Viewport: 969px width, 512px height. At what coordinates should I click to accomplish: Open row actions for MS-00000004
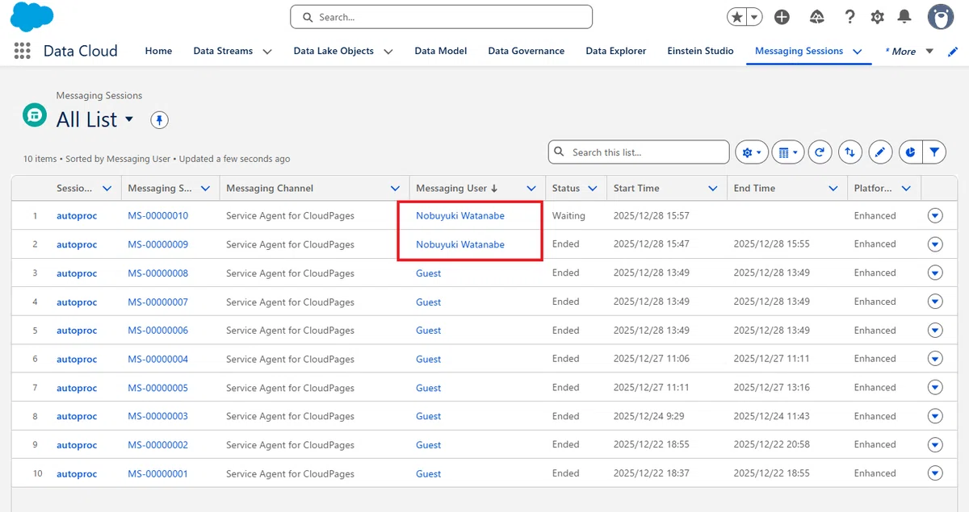[935, 359]
